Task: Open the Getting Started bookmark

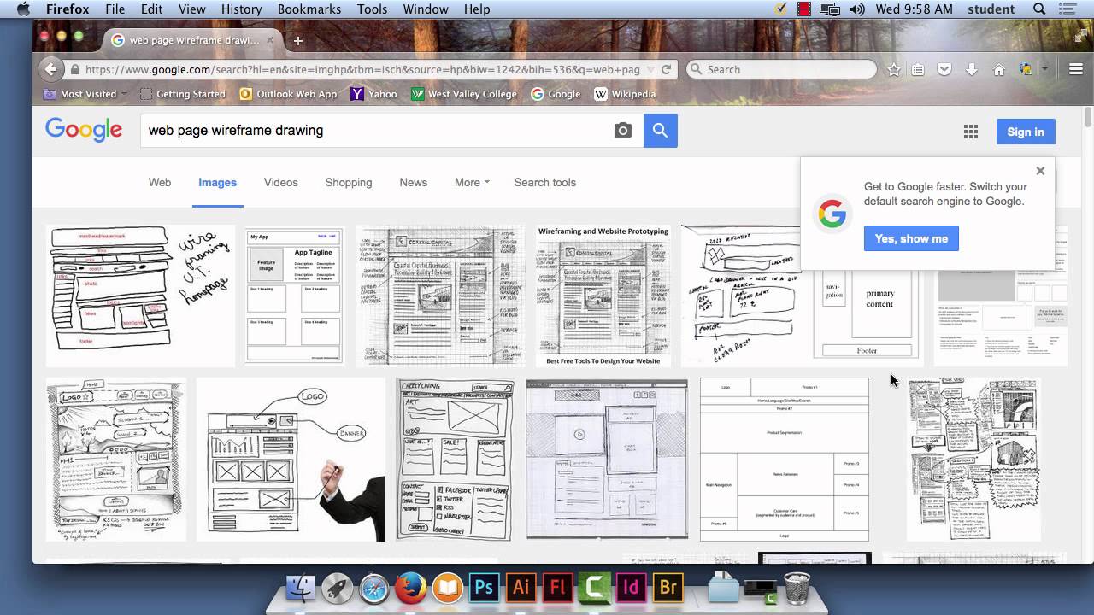Action: pyautogui.click(x=182, y=94)
